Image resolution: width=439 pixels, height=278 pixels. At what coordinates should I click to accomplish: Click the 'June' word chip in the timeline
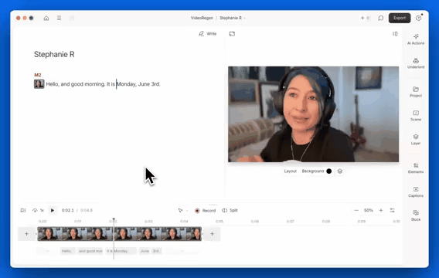coord(145,251)
